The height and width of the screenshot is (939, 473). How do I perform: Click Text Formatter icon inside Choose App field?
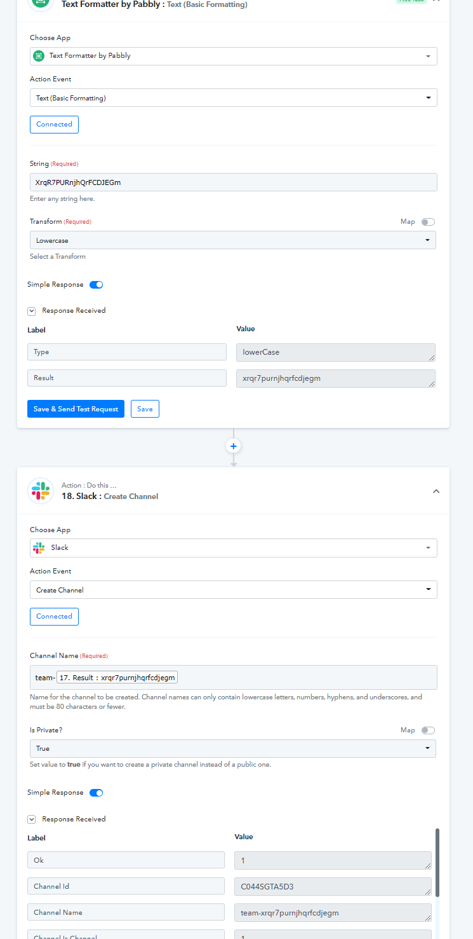[x=39, y=55]
